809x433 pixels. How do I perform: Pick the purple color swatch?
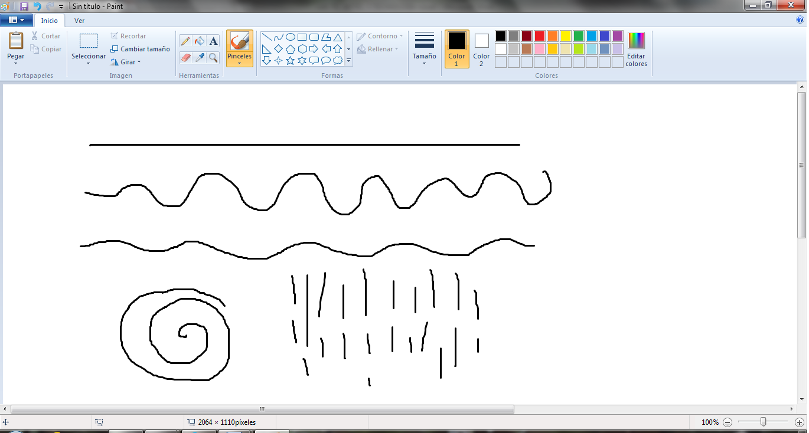coord(618,36)
